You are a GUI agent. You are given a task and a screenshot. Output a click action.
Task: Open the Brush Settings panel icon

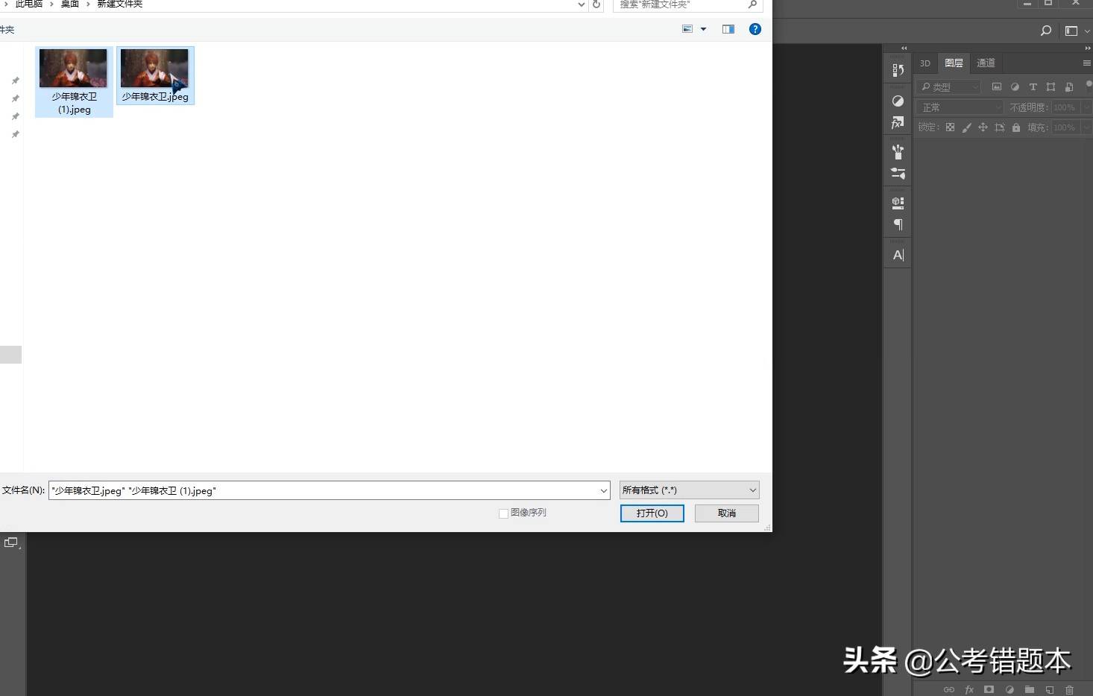click(898, 174)
